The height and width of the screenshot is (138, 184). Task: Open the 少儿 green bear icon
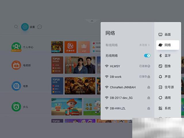(x=16, y=107)
